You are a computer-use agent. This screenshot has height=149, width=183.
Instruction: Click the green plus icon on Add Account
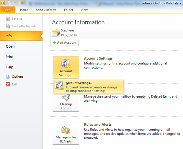(x=54, y=43)
